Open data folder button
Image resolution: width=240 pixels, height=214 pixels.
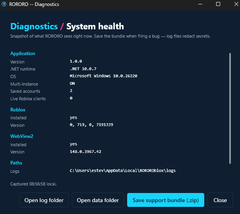click(x=98, y=200)
